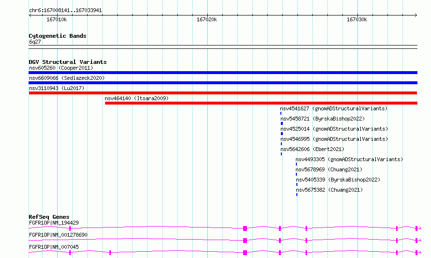Click the DGV Structural Variants track title

click(x=68, y=62)
